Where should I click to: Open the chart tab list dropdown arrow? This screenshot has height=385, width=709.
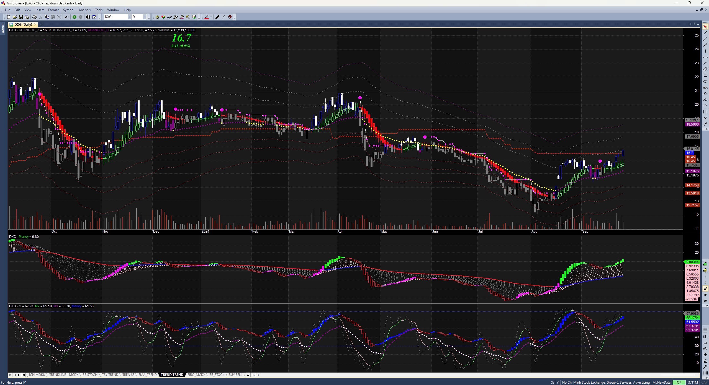(698, 24)
